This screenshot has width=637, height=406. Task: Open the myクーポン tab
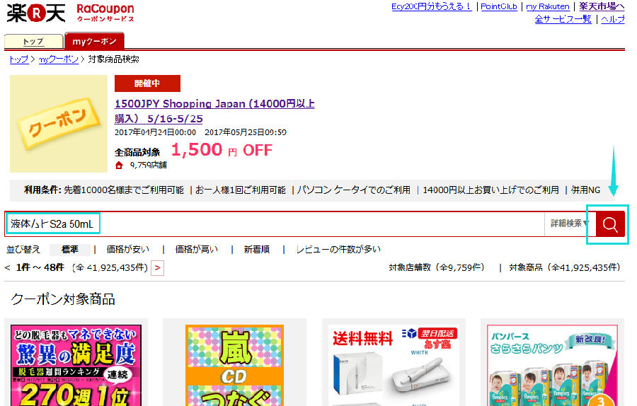click(x=94, y=41)
